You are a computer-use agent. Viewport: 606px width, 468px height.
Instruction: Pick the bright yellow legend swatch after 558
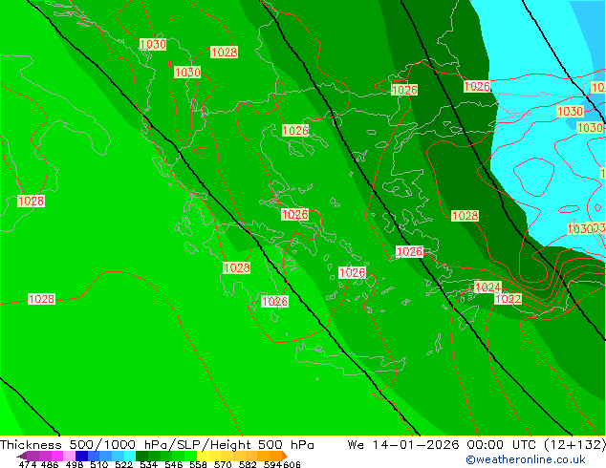(x=203, y=456)
